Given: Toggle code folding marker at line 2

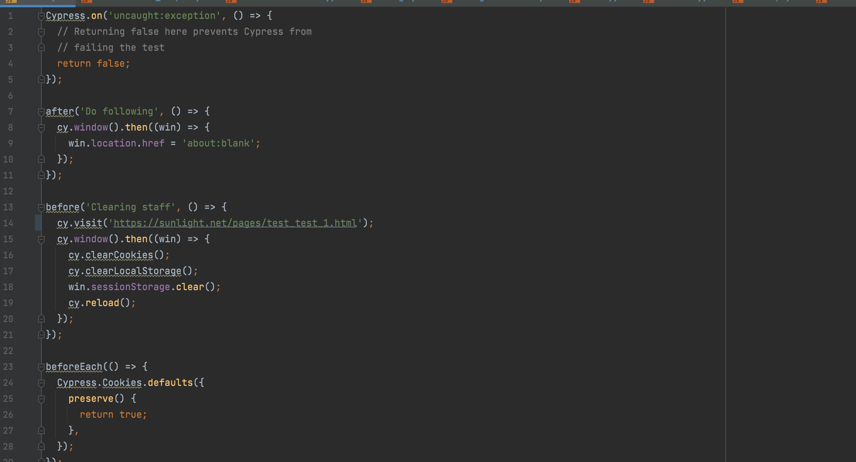Looking at the screenshot, I should (41, 32).
